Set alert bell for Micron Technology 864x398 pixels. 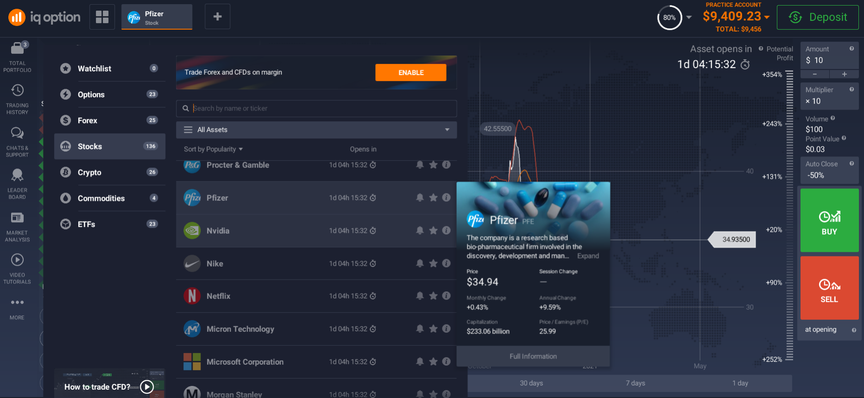(x=420, y=329)
